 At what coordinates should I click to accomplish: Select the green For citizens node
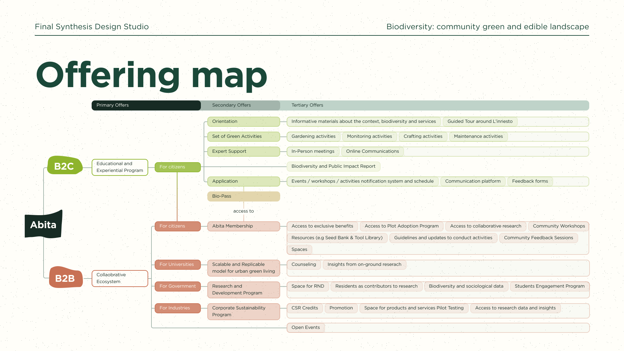tap(178, 167)
